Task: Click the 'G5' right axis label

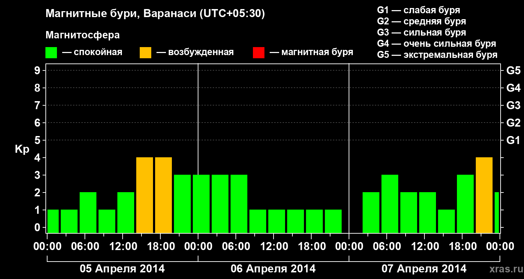Action: (x=514, y=70)
